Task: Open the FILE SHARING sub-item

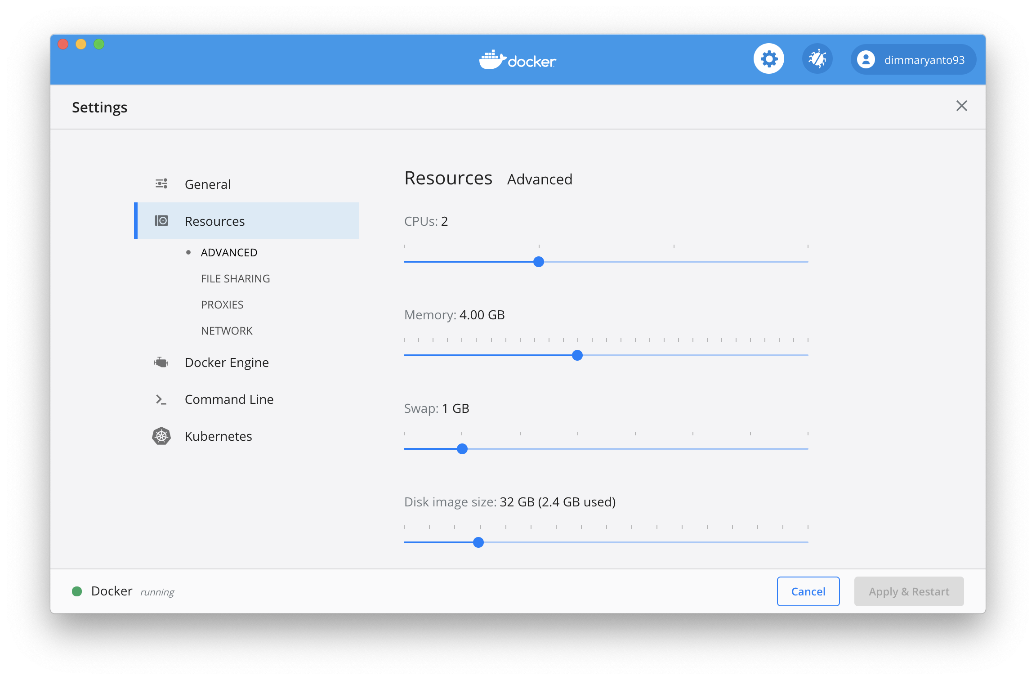Action: (235, 278)
